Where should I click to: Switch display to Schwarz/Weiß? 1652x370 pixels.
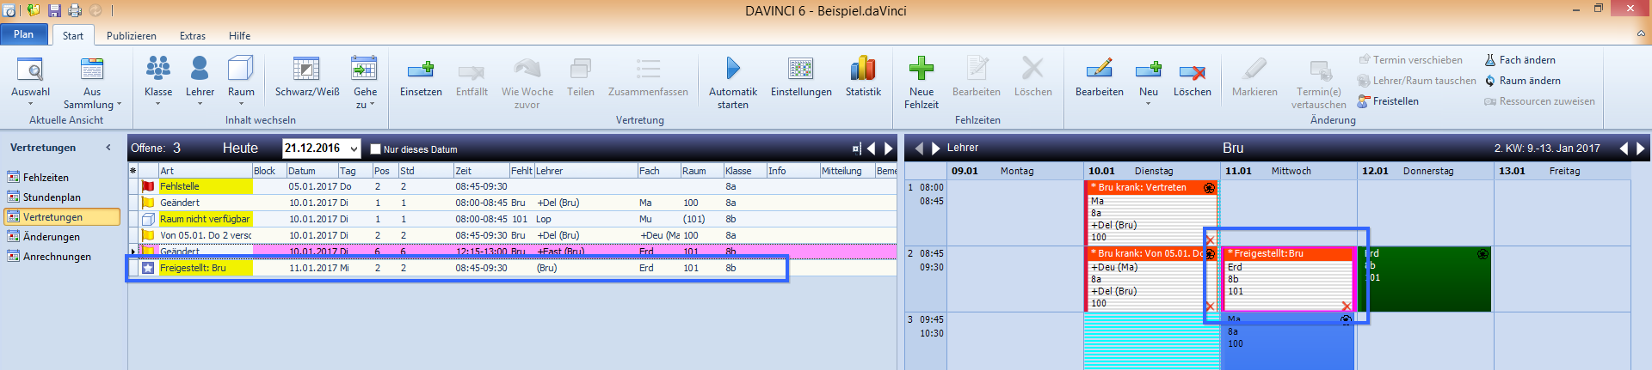click(x=307, y=77)
